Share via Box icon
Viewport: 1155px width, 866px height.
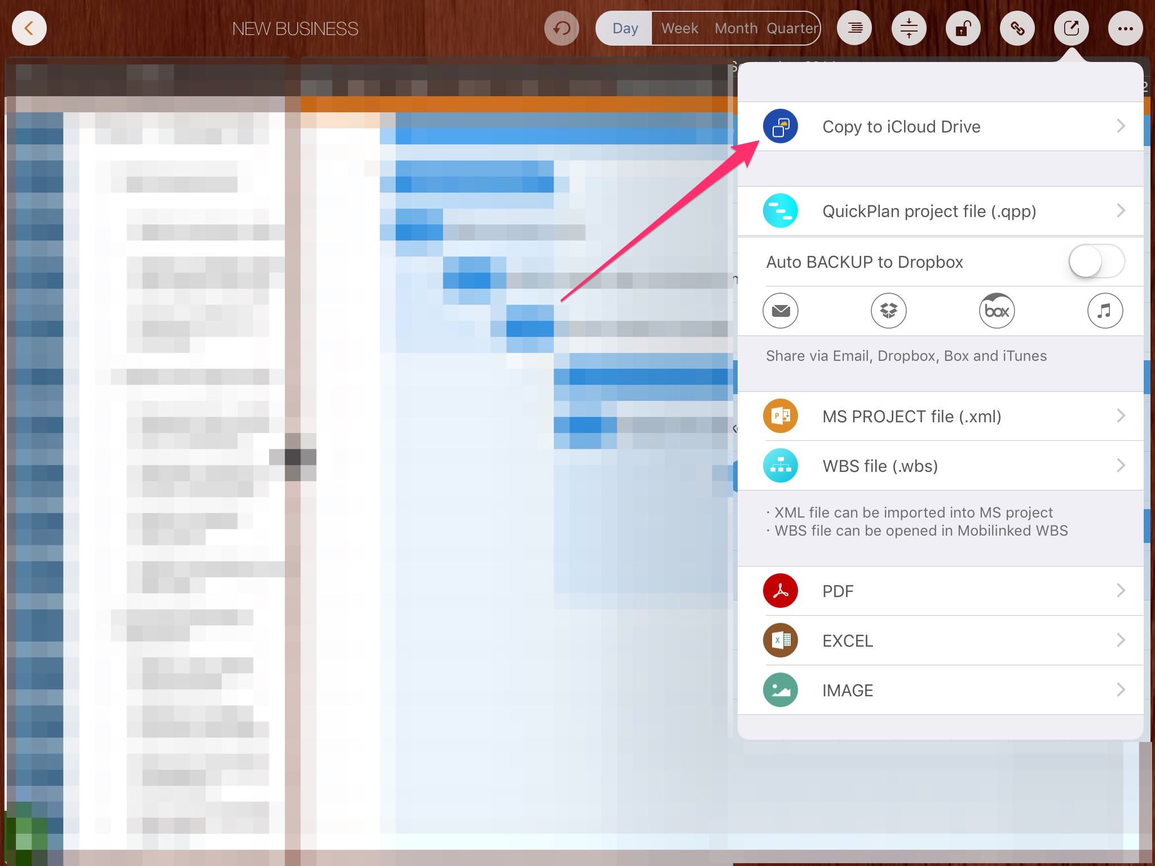click(x=997, y=311)
